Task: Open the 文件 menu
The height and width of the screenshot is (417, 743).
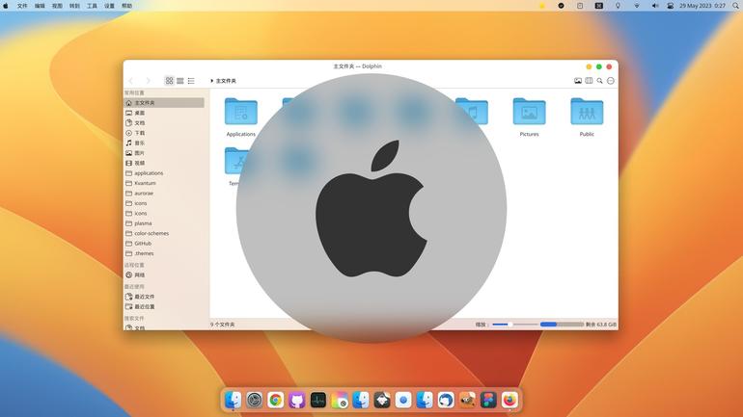Action: click(x=22, y=6)
